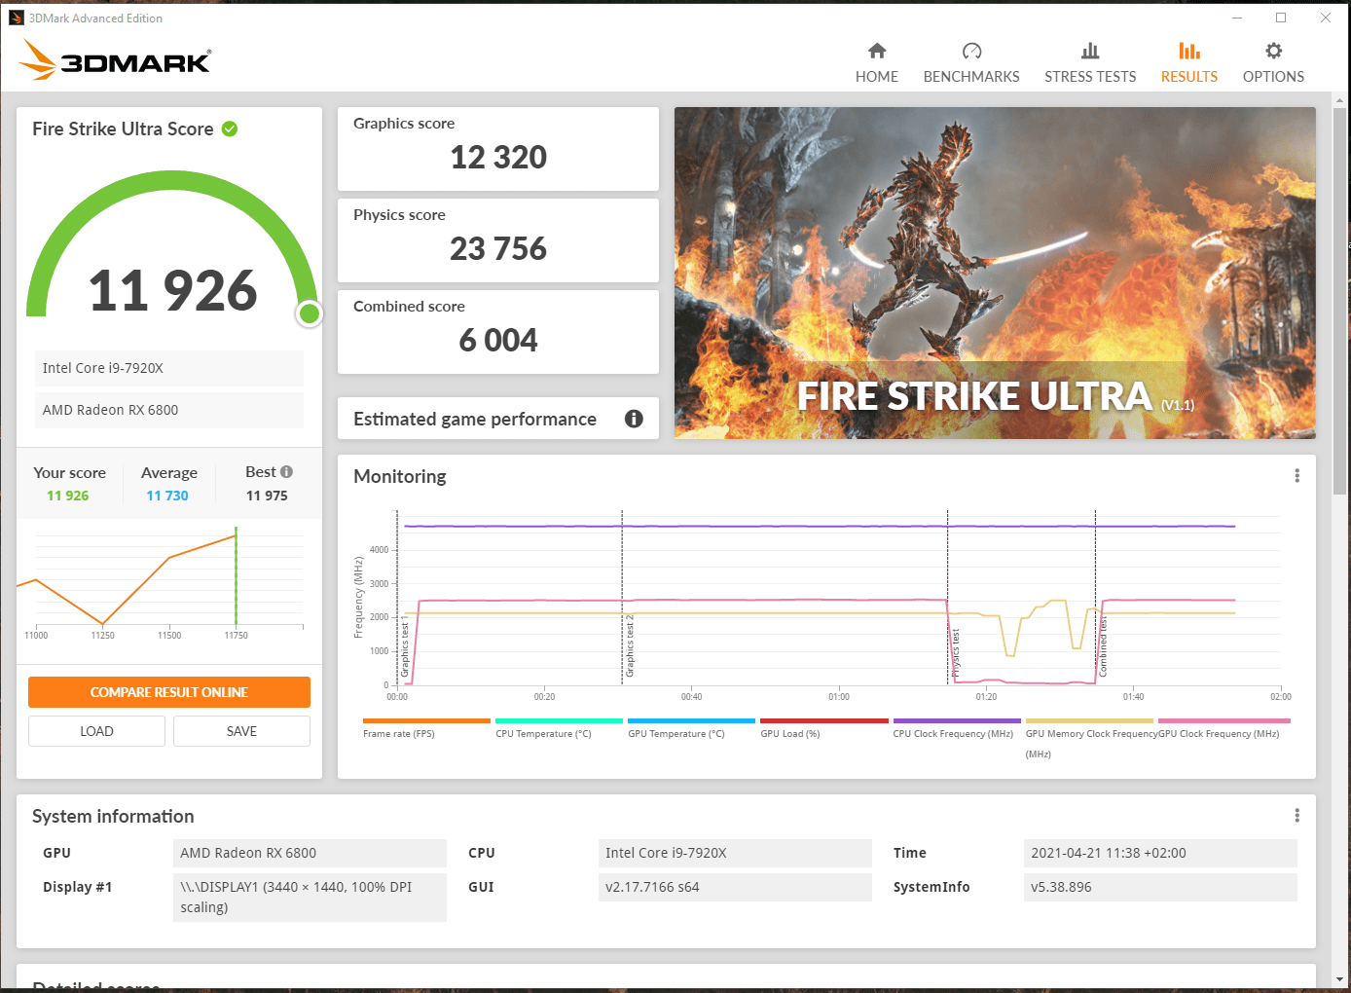Click the CPU Temperature legend swatch
The image size is (1351, 993).
click(559, 721)
